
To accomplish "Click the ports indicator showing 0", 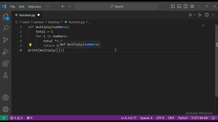I will coord(30,118).
